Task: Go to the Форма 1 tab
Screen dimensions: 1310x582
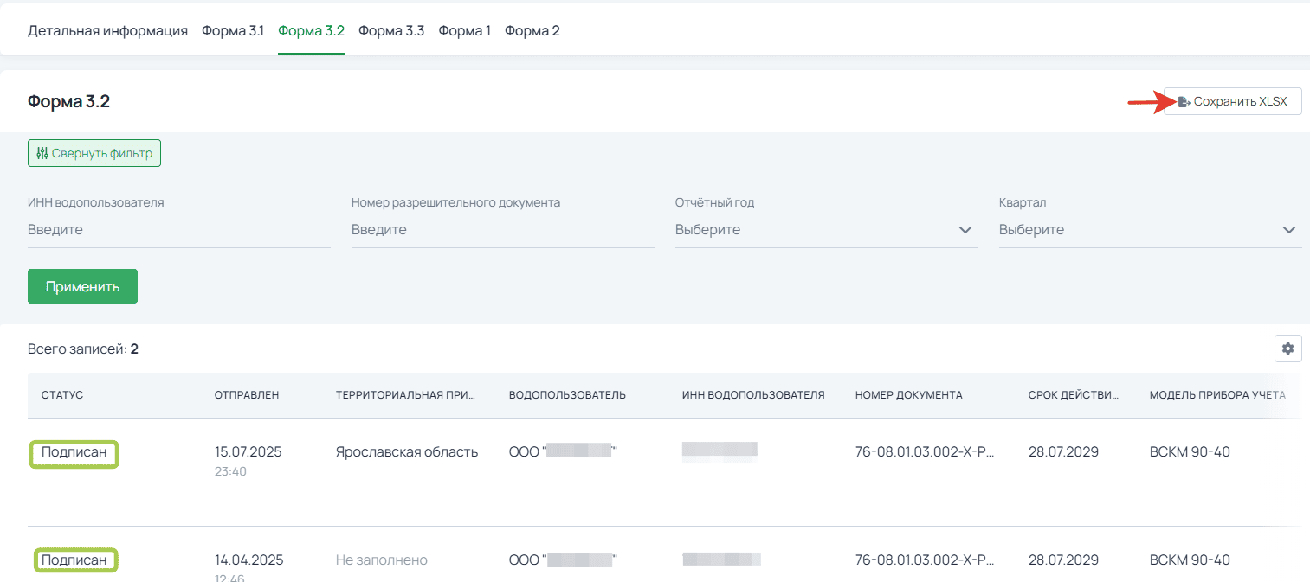Action: pyautogui.click(x=464, y=31)
